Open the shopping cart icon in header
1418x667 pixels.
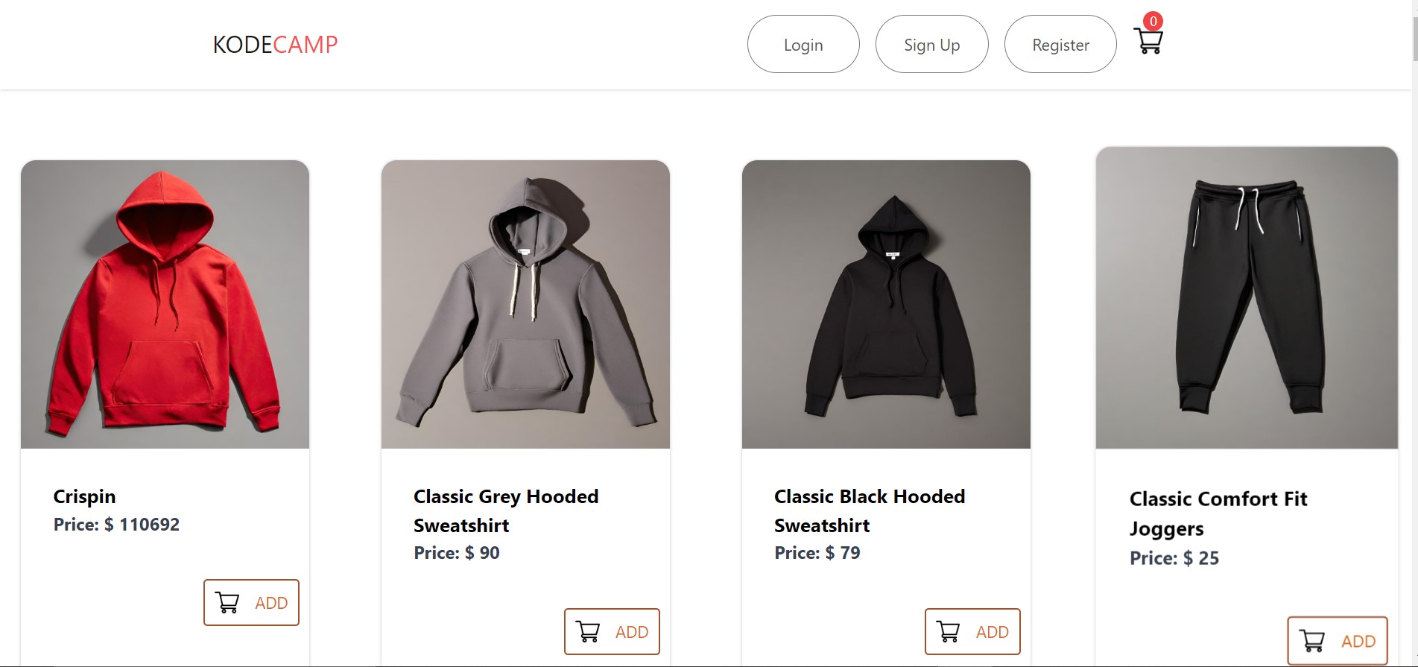(x=1148, y=41)
